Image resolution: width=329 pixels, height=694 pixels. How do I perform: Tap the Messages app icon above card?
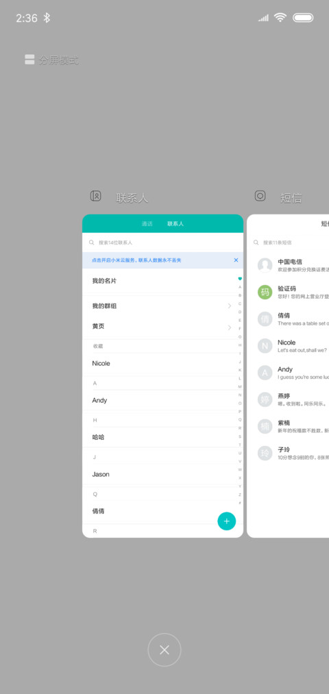[x=260, y=196]
